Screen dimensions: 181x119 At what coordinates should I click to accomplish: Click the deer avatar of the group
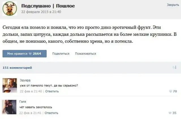pos(10,9)
